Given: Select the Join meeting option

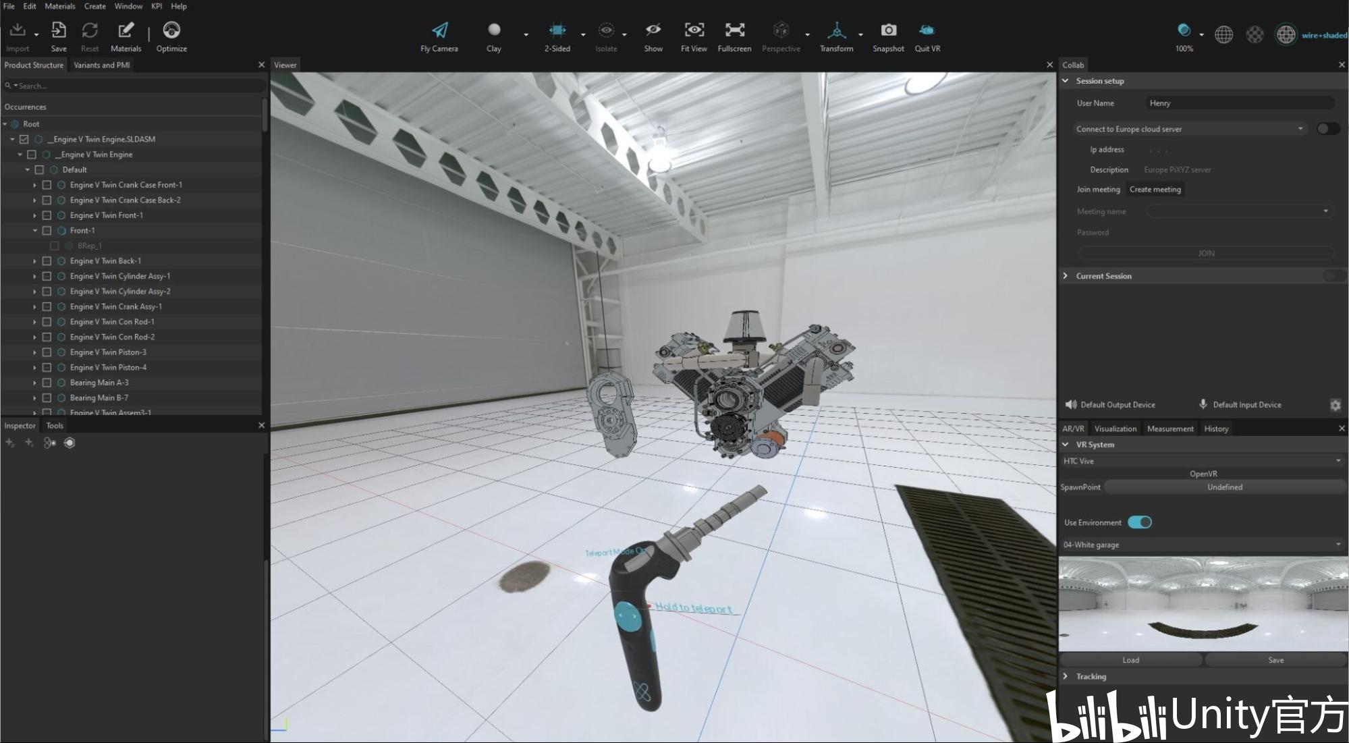Looking at the screenshot, I should [x=1098, y=190].
